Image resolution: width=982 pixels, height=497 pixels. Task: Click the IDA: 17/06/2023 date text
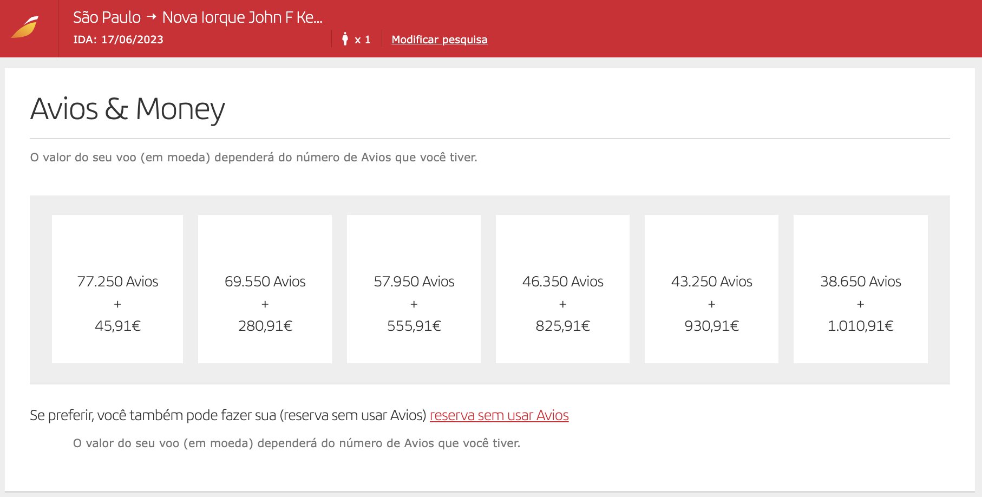click(118, 40)
